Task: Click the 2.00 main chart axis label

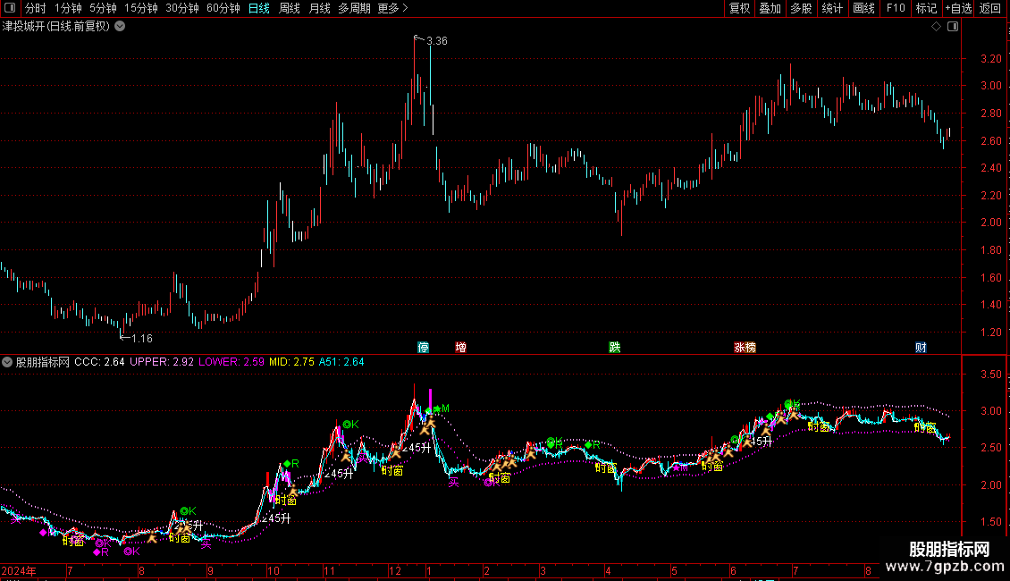Action: [x=990, y=223]
